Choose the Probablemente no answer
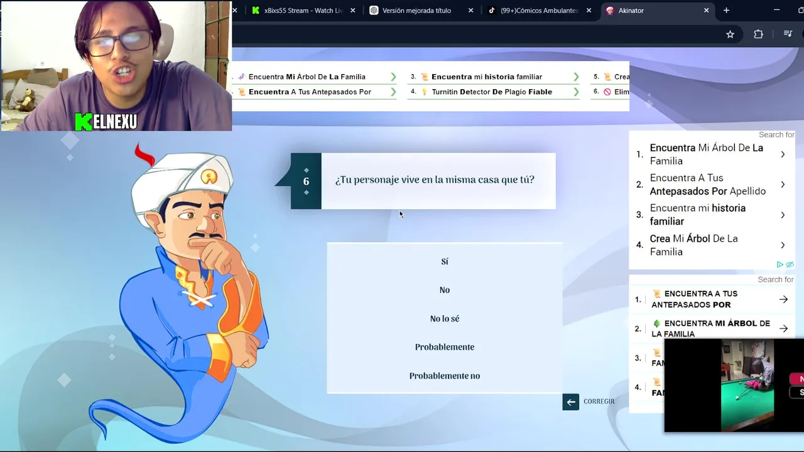The image size is (804, 452). pyautogui.click(x=445, y=376)
